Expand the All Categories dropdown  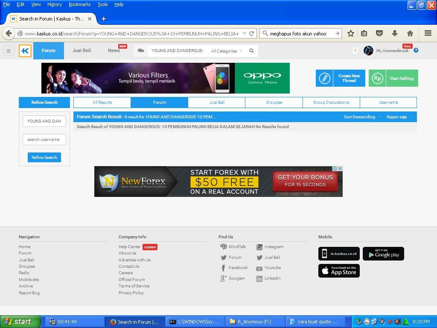point(227,51)
